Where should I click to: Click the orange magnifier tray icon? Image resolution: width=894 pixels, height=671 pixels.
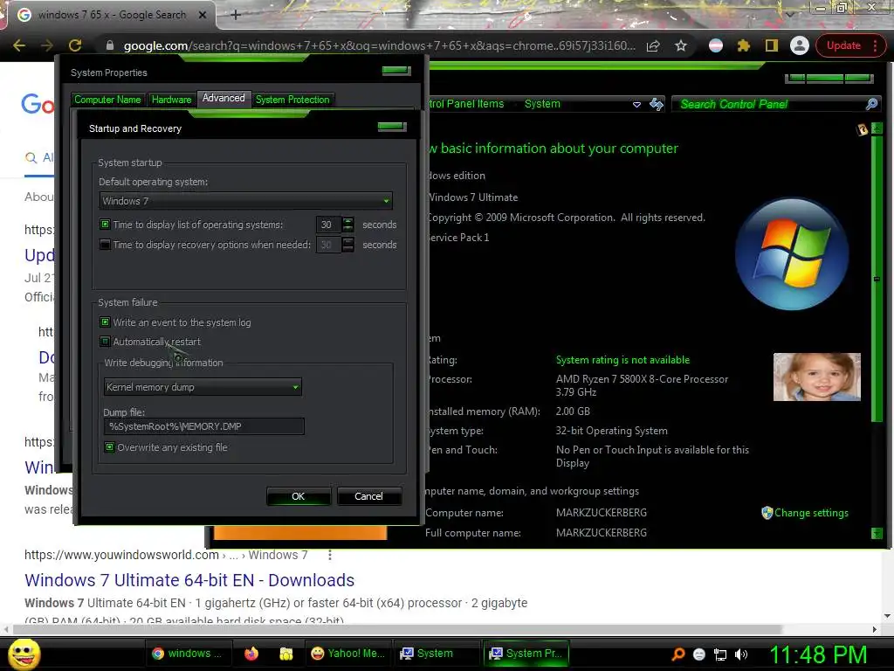(677, 654)
